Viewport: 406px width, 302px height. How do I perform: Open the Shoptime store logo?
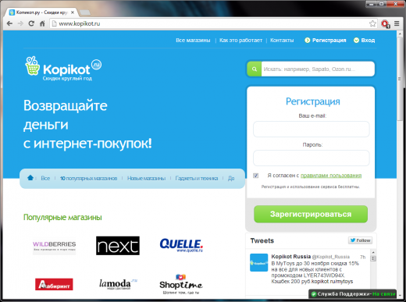(181, 284)
